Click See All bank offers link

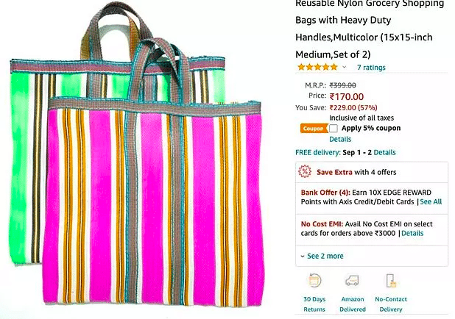pos(431,201)
